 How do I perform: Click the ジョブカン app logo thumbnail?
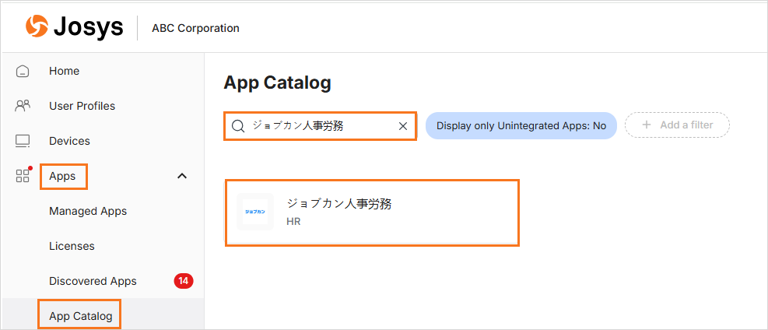(255, 212)
